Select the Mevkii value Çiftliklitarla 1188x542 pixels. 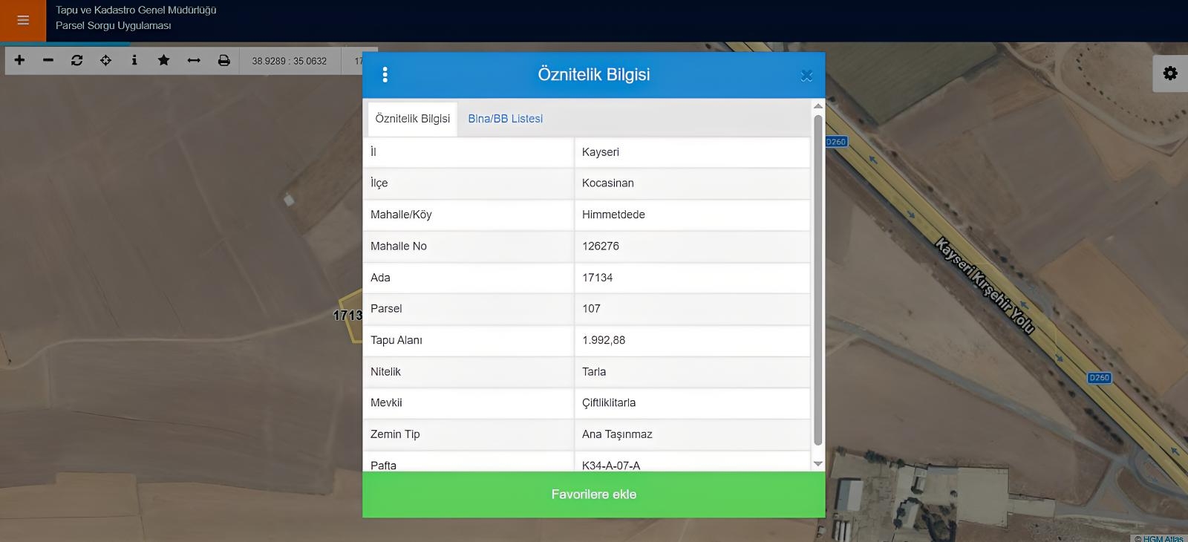tap(692, 403)
